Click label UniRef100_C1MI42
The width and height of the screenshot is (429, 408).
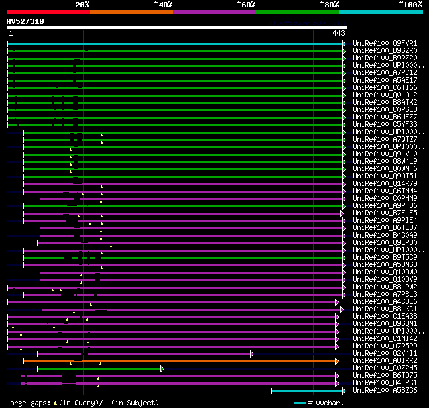tap(385, 339)
